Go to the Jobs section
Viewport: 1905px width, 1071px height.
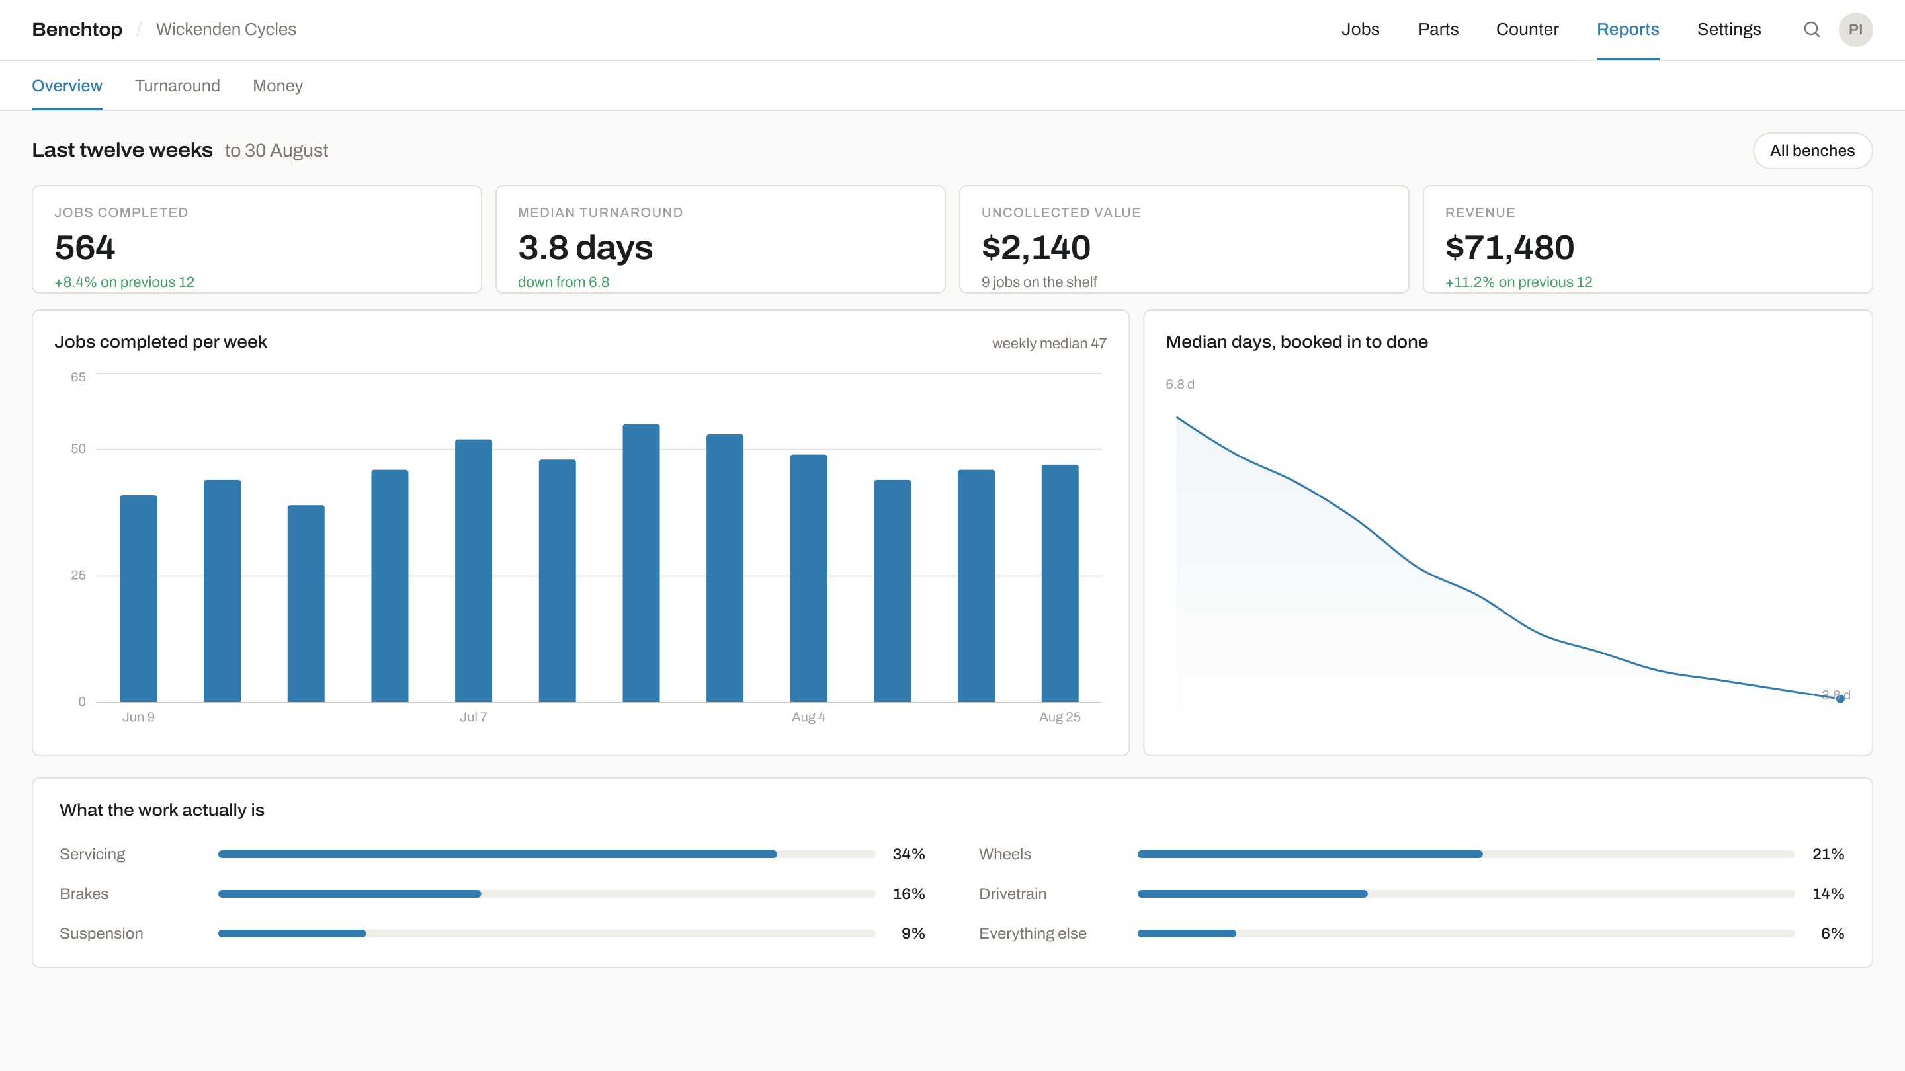click(1360, 30)
